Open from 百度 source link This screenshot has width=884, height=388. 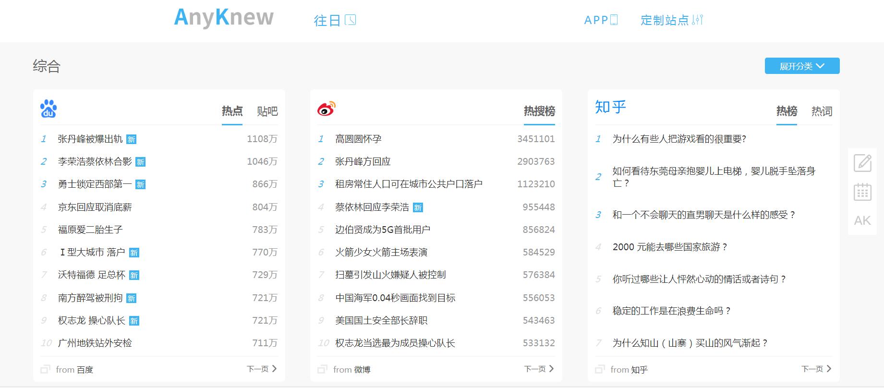pos(74,370)
